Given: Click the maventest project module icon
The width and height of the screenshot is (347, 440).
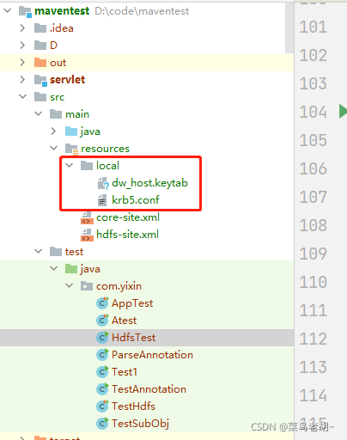Looking at the screenshot, I should coord(25,11).
